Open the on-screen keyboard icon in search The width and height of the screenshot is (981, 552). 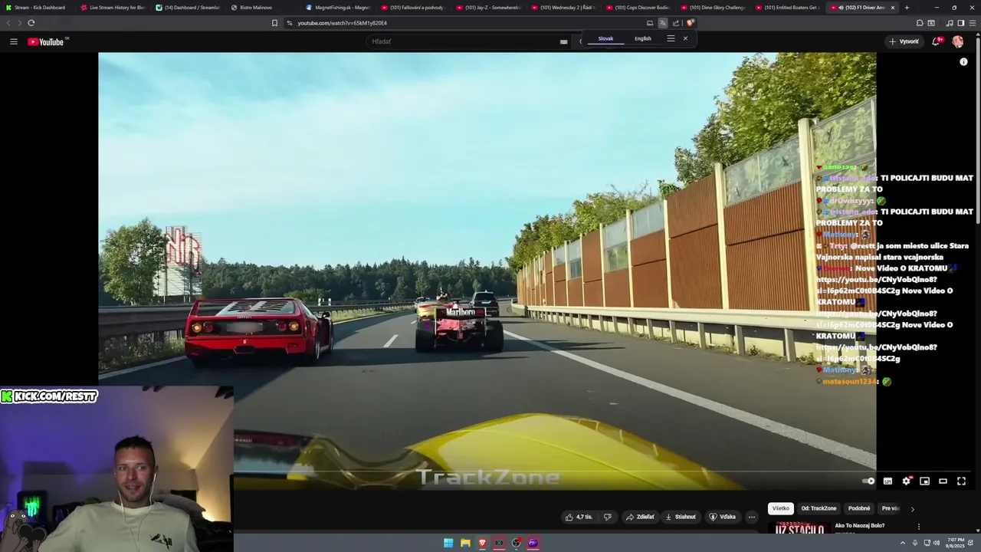coord(563,41)
